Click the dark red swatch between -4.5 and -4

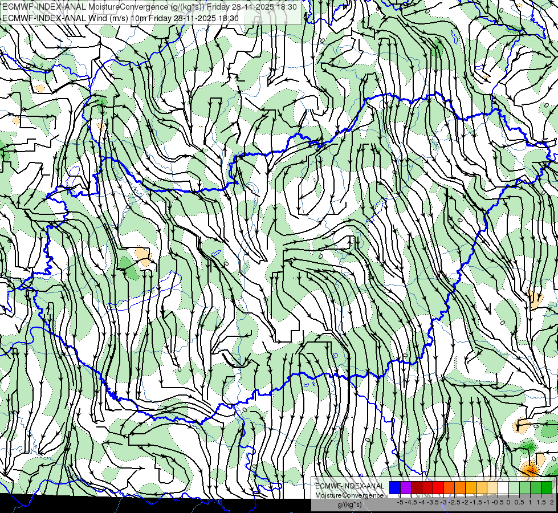click(417, 488)
